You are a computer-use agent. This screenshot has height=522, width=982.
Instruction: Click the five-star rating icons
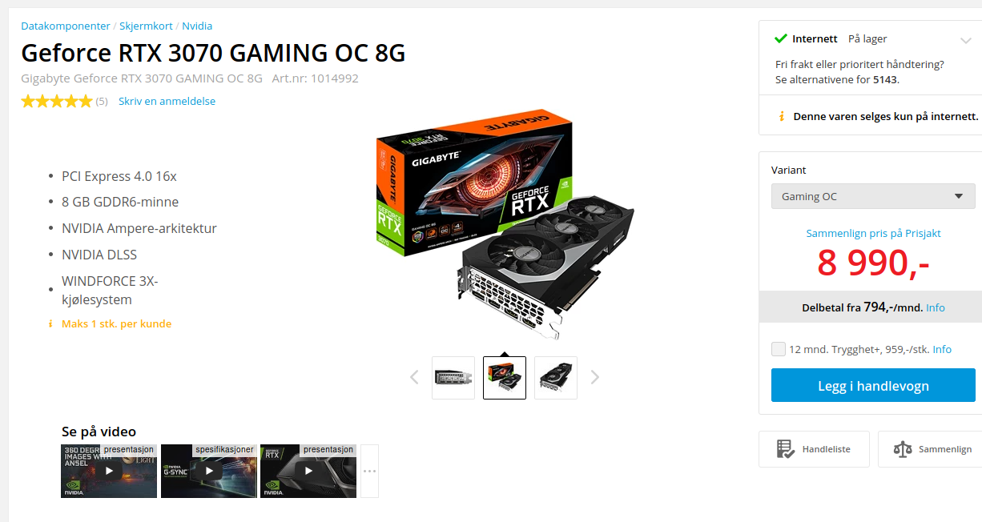pyautogui.click(x=57, y=101)
